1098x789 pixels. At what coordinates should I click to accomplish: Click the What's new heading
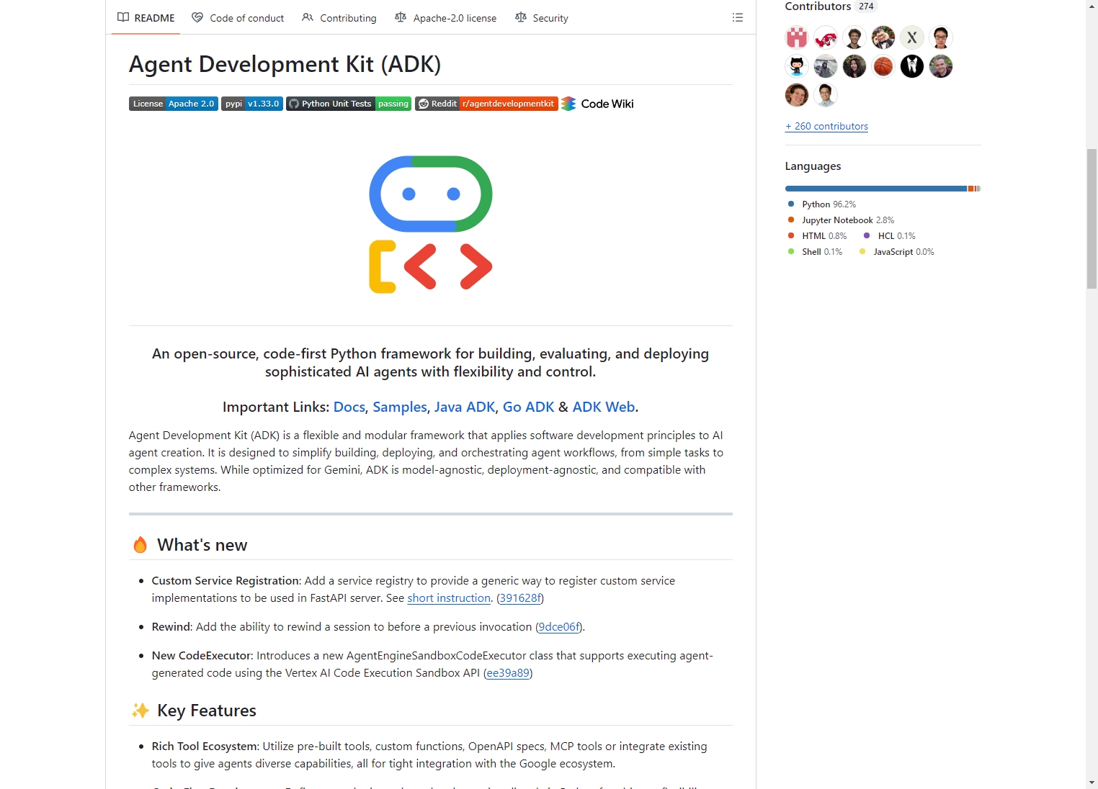(x=202, y=545)
